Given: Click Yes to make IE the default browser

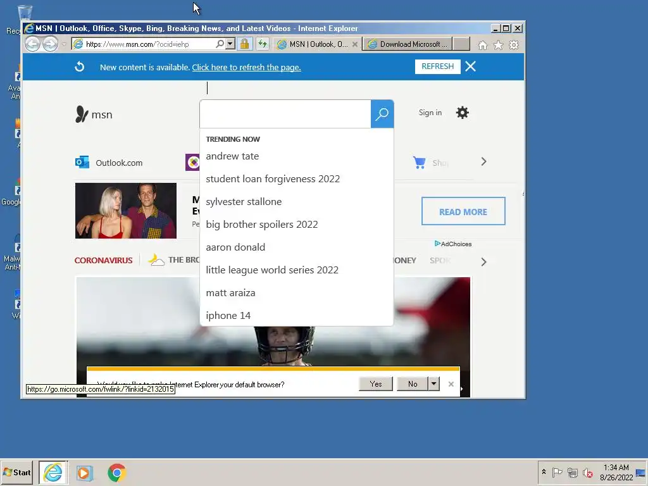Looking at the screenshot, I should pos(376,384).
